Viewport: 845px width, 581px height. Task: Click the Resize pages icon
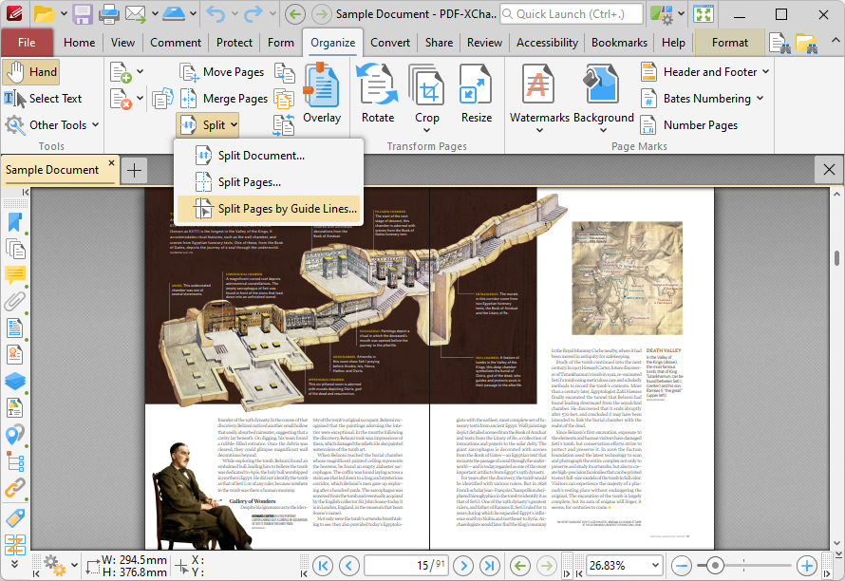[x=477, y=94]
